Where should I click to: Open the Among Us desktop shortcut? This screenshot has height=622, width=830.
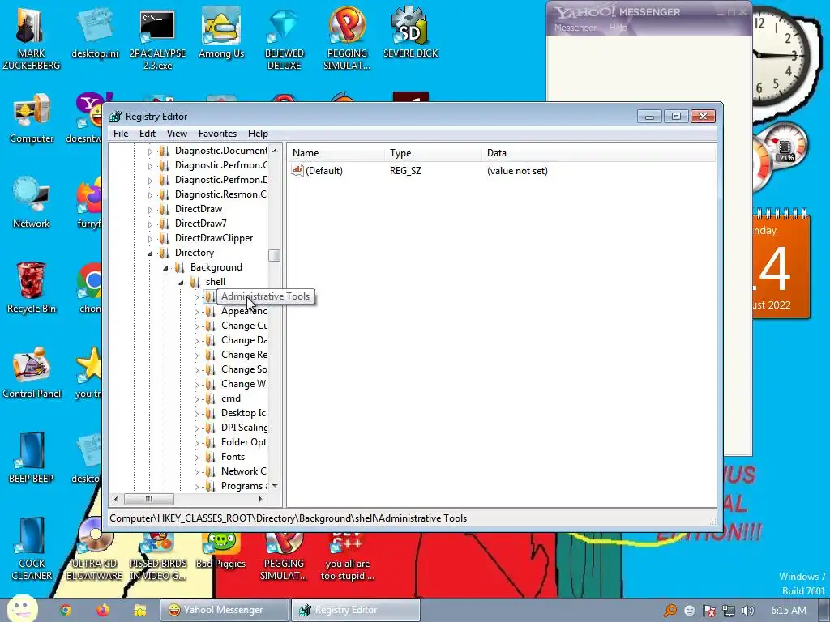tap(221, 32)
